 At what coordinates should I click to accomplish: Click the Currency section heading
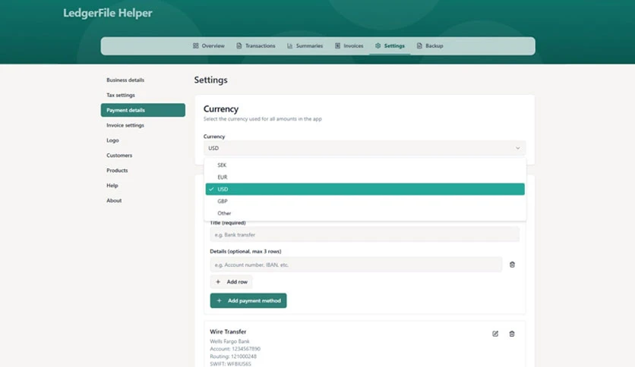pyautogui.click(x=221, y=108)
